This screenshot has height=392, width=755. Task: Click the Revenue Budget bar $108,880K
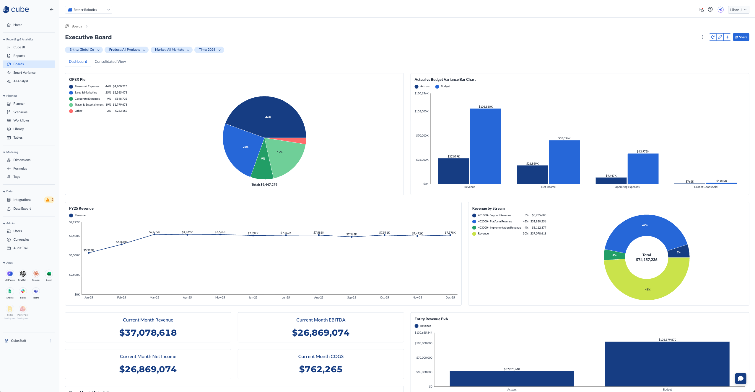[x=486, y=146]
